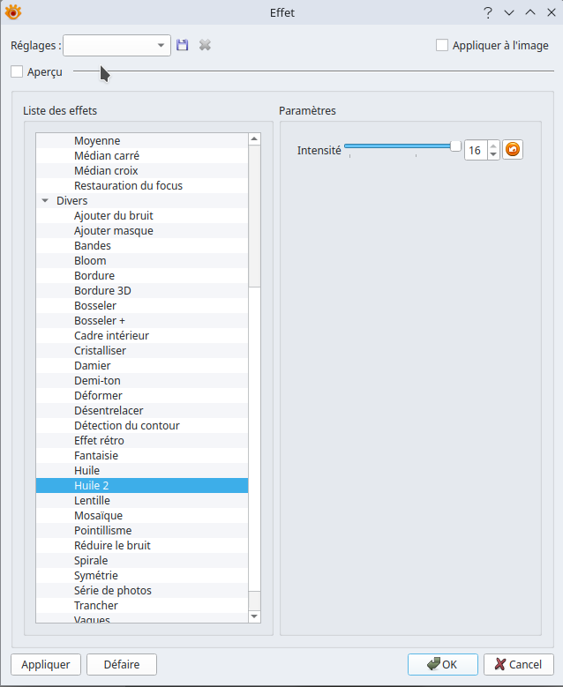Click the Intensité slider handle
563x687 pixels.
click(x=455, y=146)
